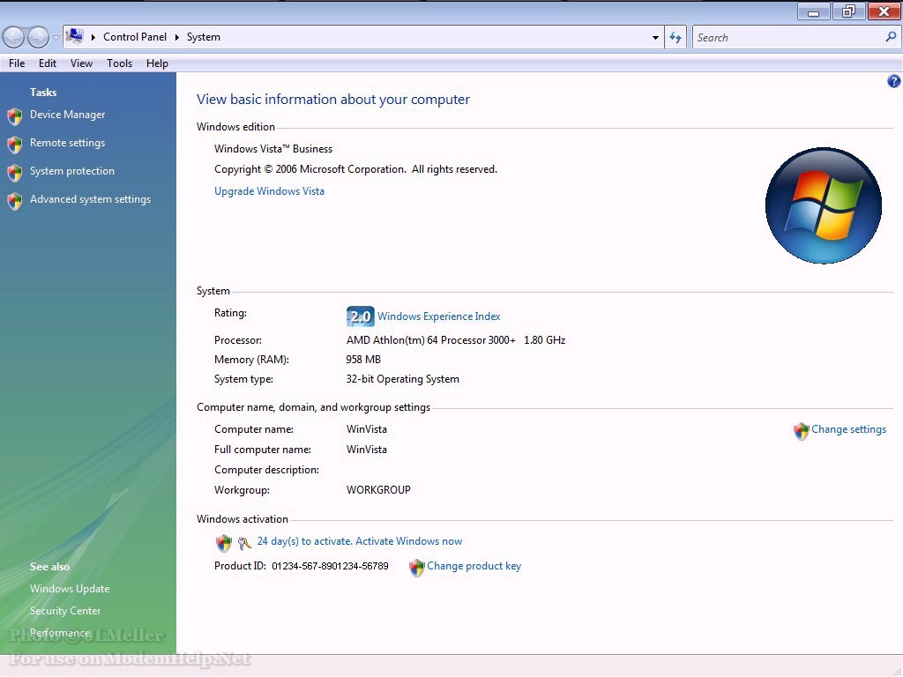Image resolution: width=903 pixels, height=677 pixels.
Task: Open Windows Update from See also
Action: click(x=70, y=589)
